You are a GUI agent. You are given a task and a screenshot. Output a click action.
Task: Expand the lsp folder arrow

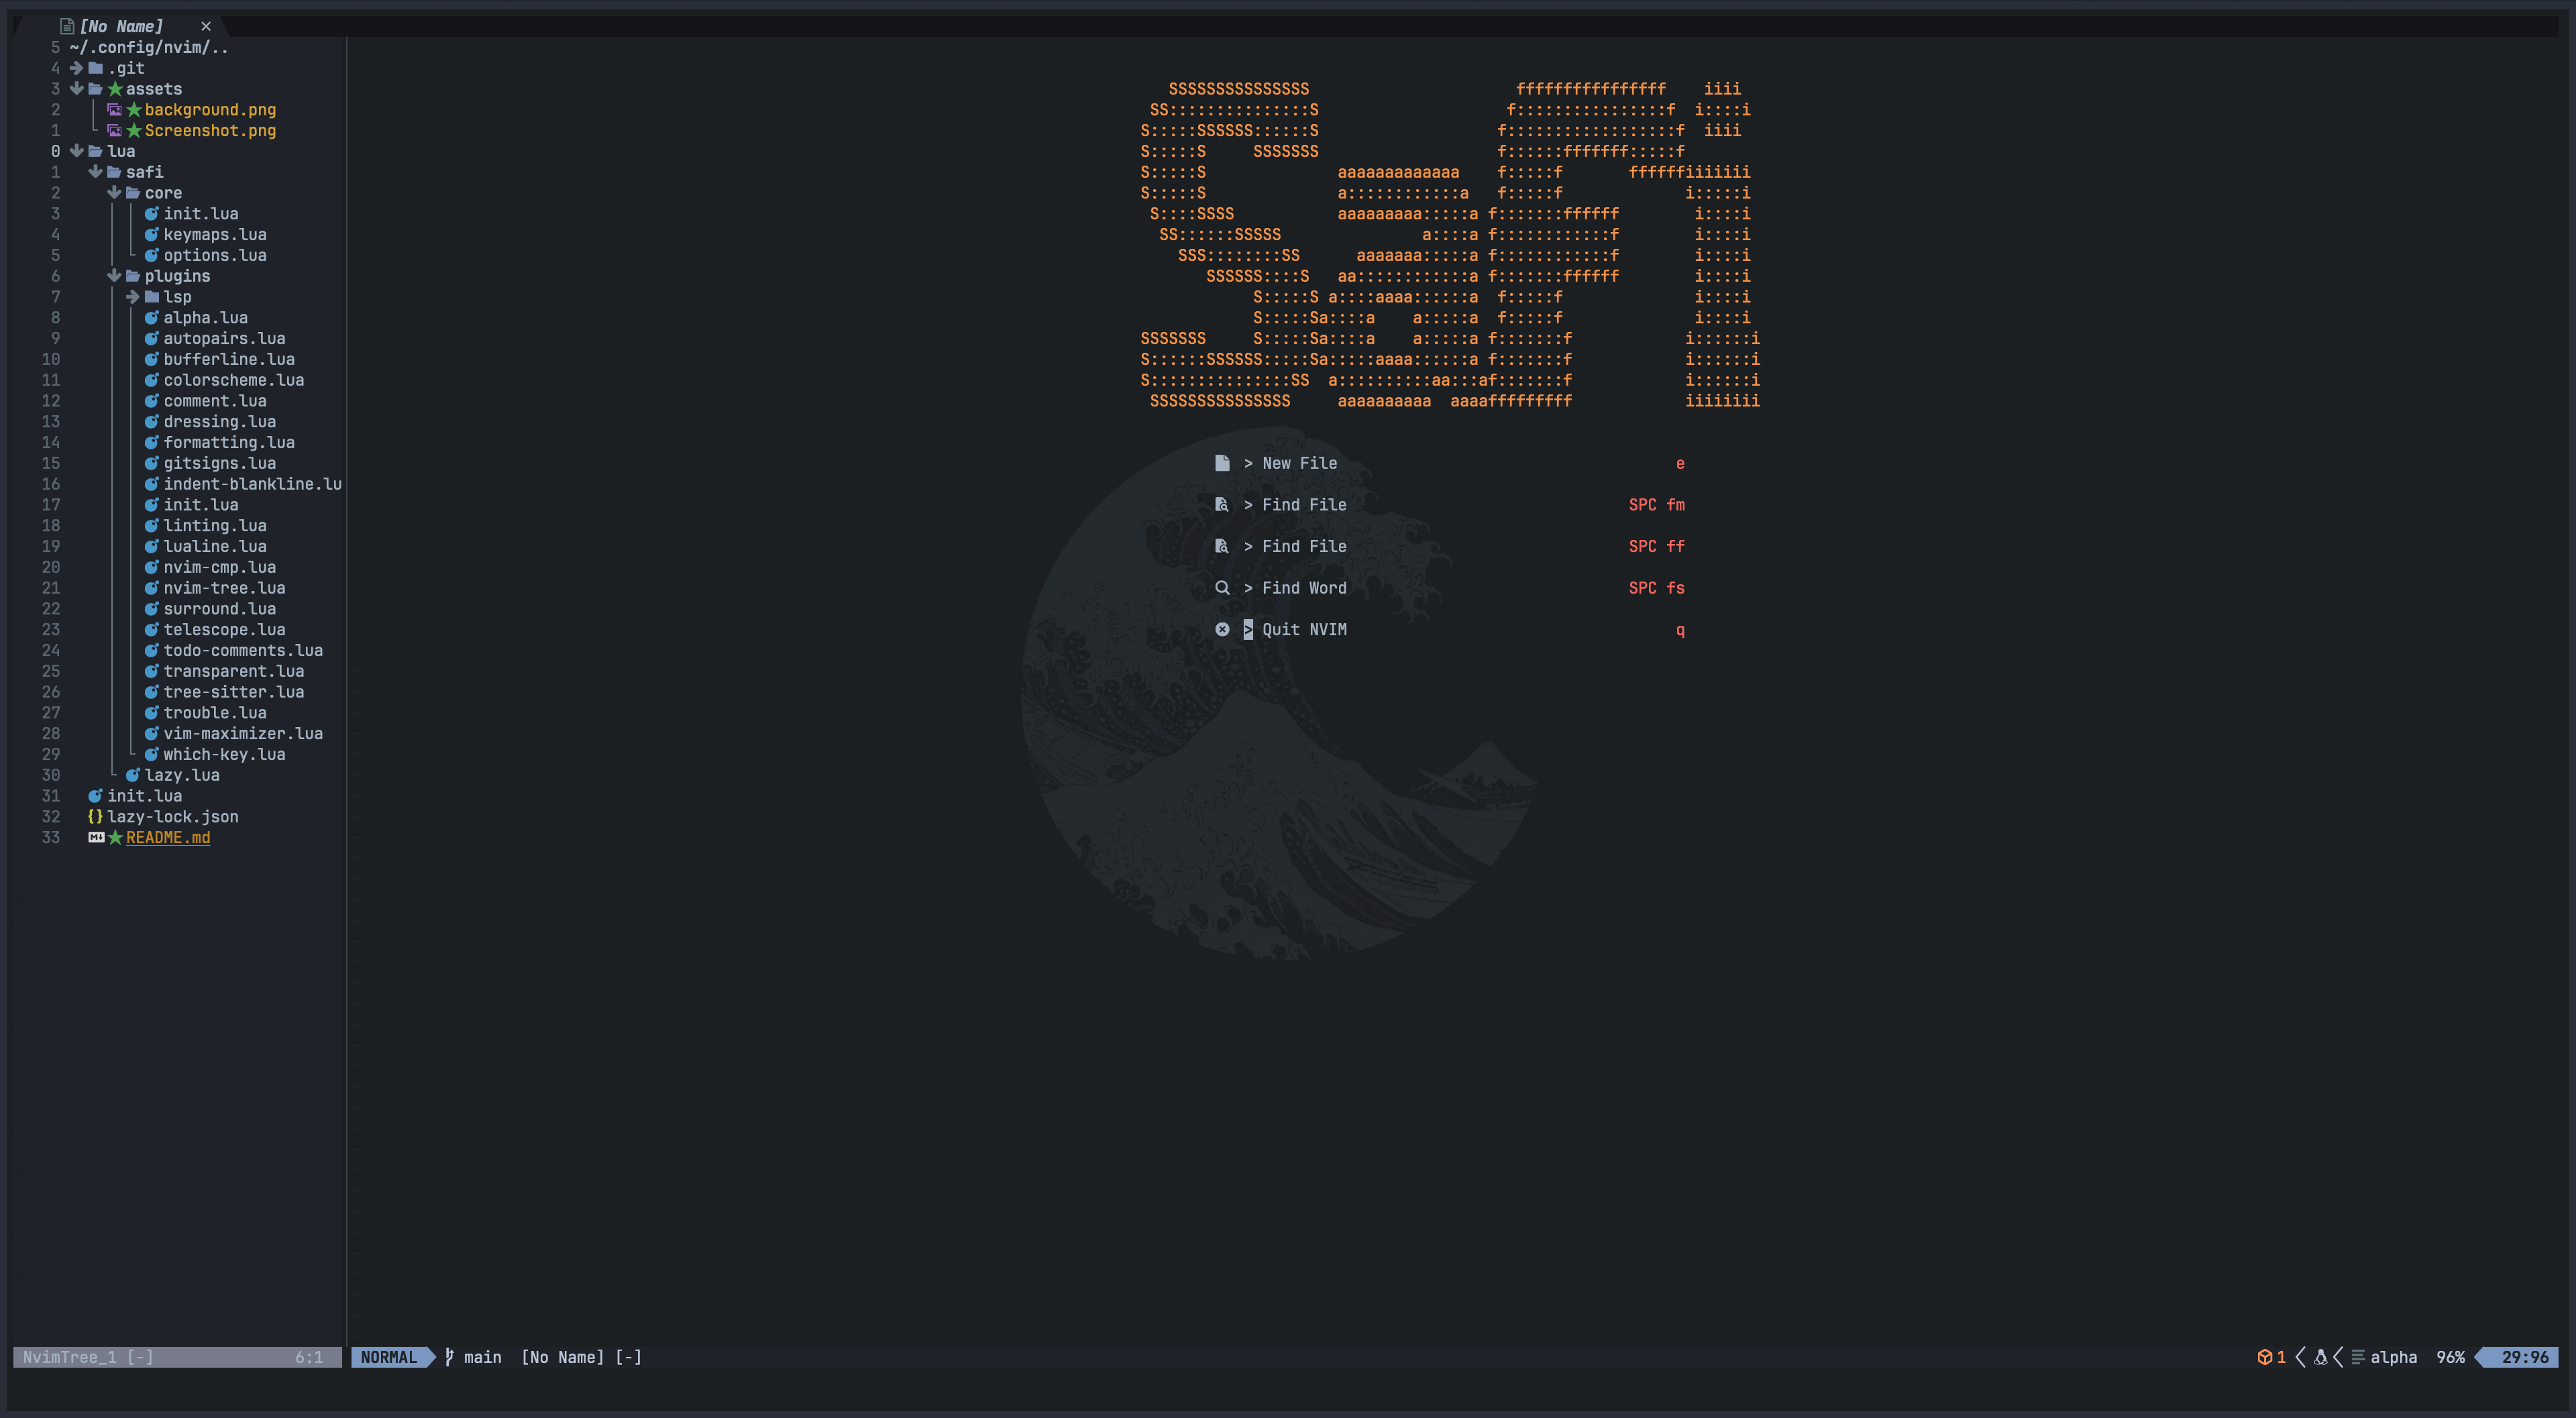coord(132,297)
